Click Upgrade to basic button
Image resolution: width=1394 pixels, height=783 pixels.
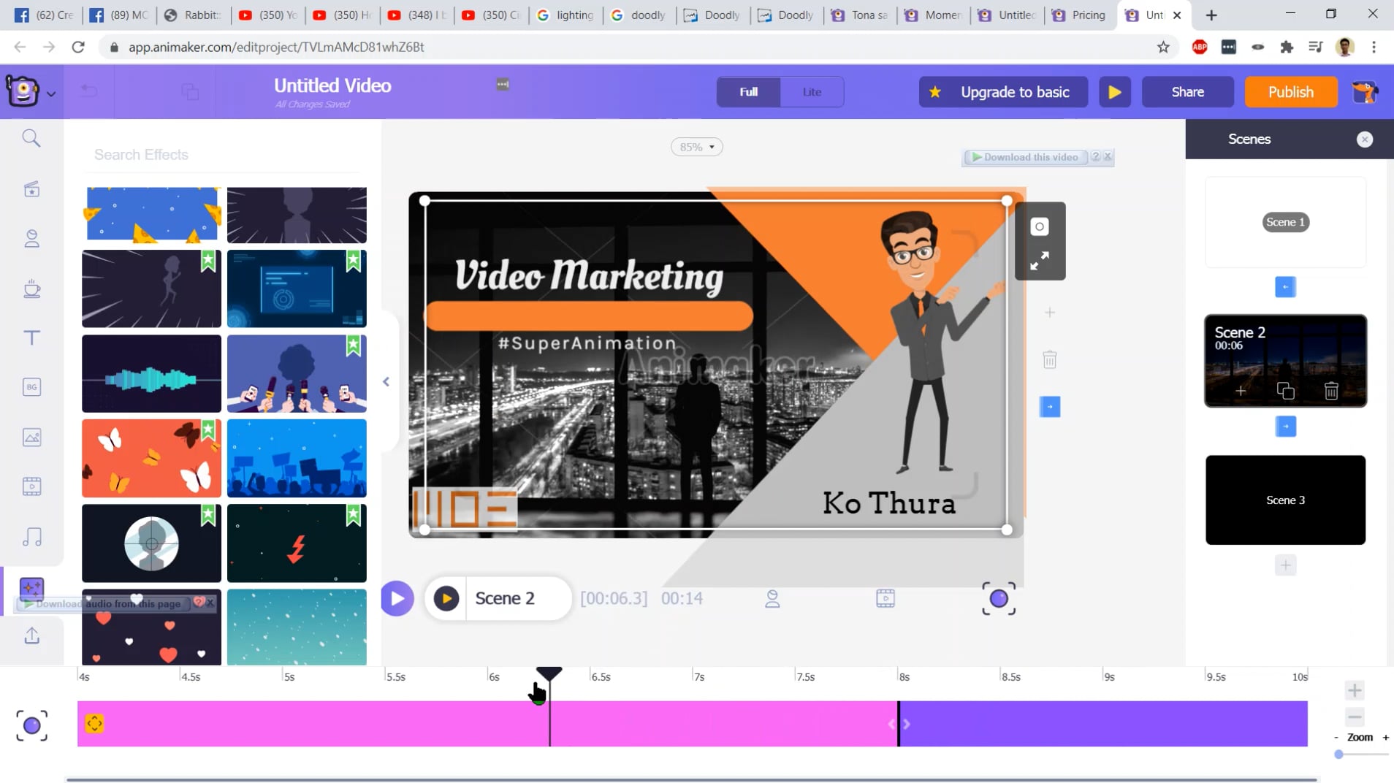[x=1002, y=92]
